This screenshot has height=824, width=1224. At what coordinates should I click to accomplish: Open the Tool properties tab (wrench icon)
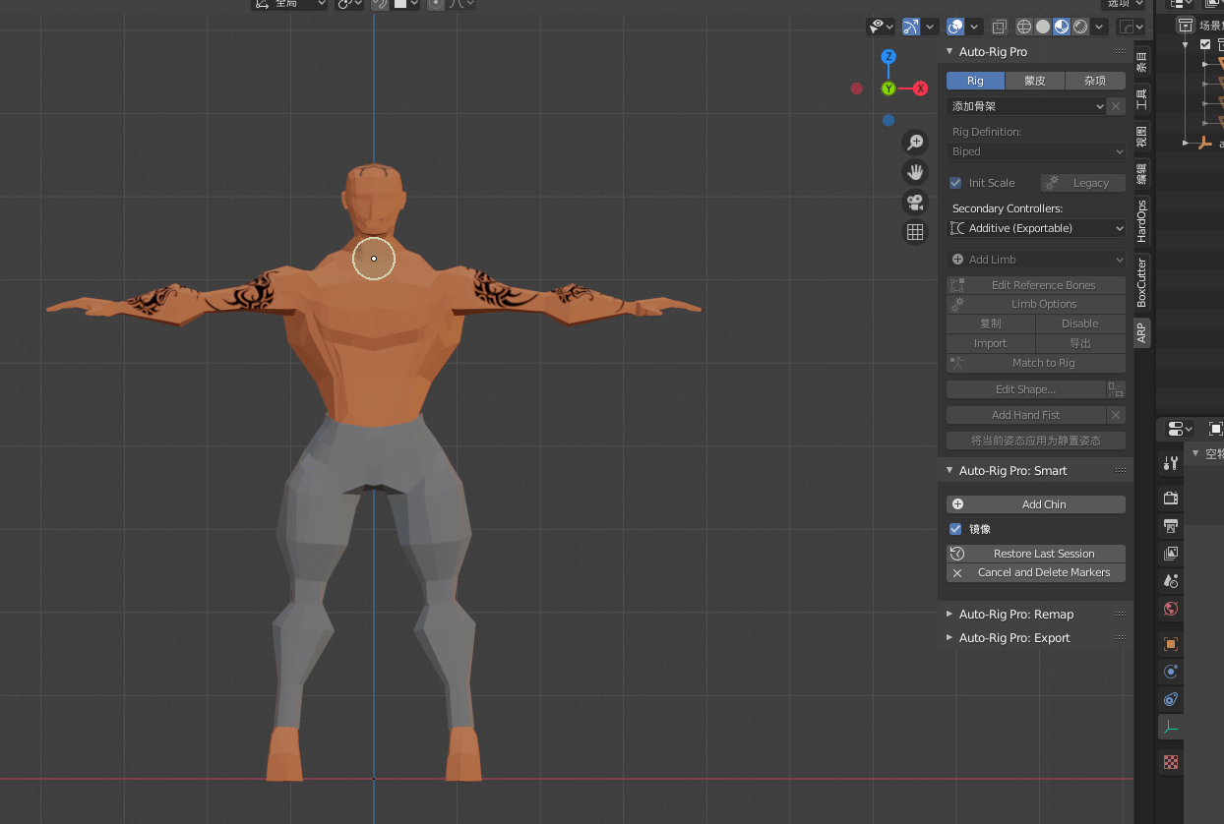1170,464
